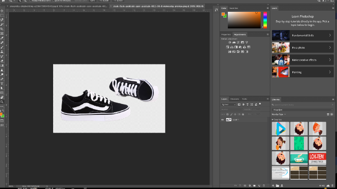
Task: Select the Brush tool
Action: [x=2, y=47]
